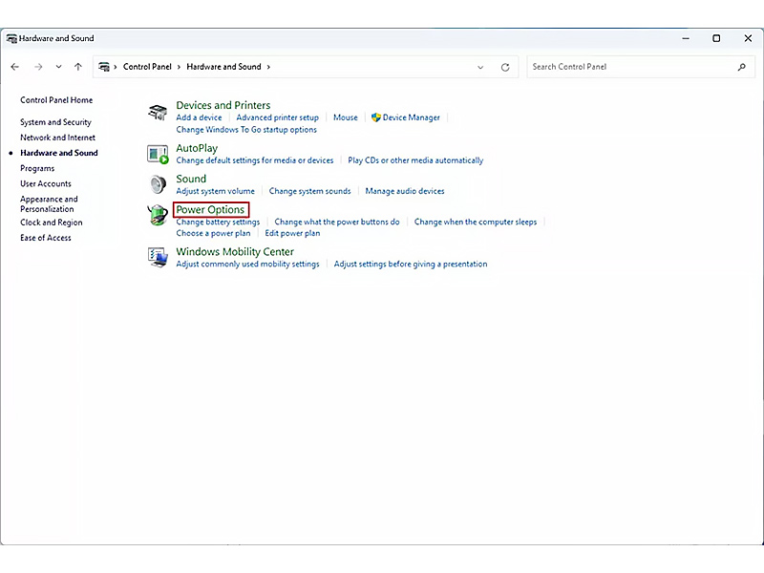
Task: Click the Windows Mobility Center icon
Action: point(158,257)
